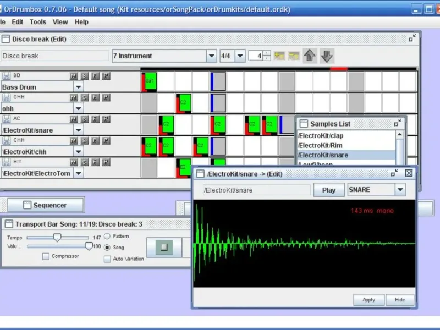Mute the Bass Drum track
Image resolution: width=440 pixels, height=330 pixels.
(x=74, y=76)
